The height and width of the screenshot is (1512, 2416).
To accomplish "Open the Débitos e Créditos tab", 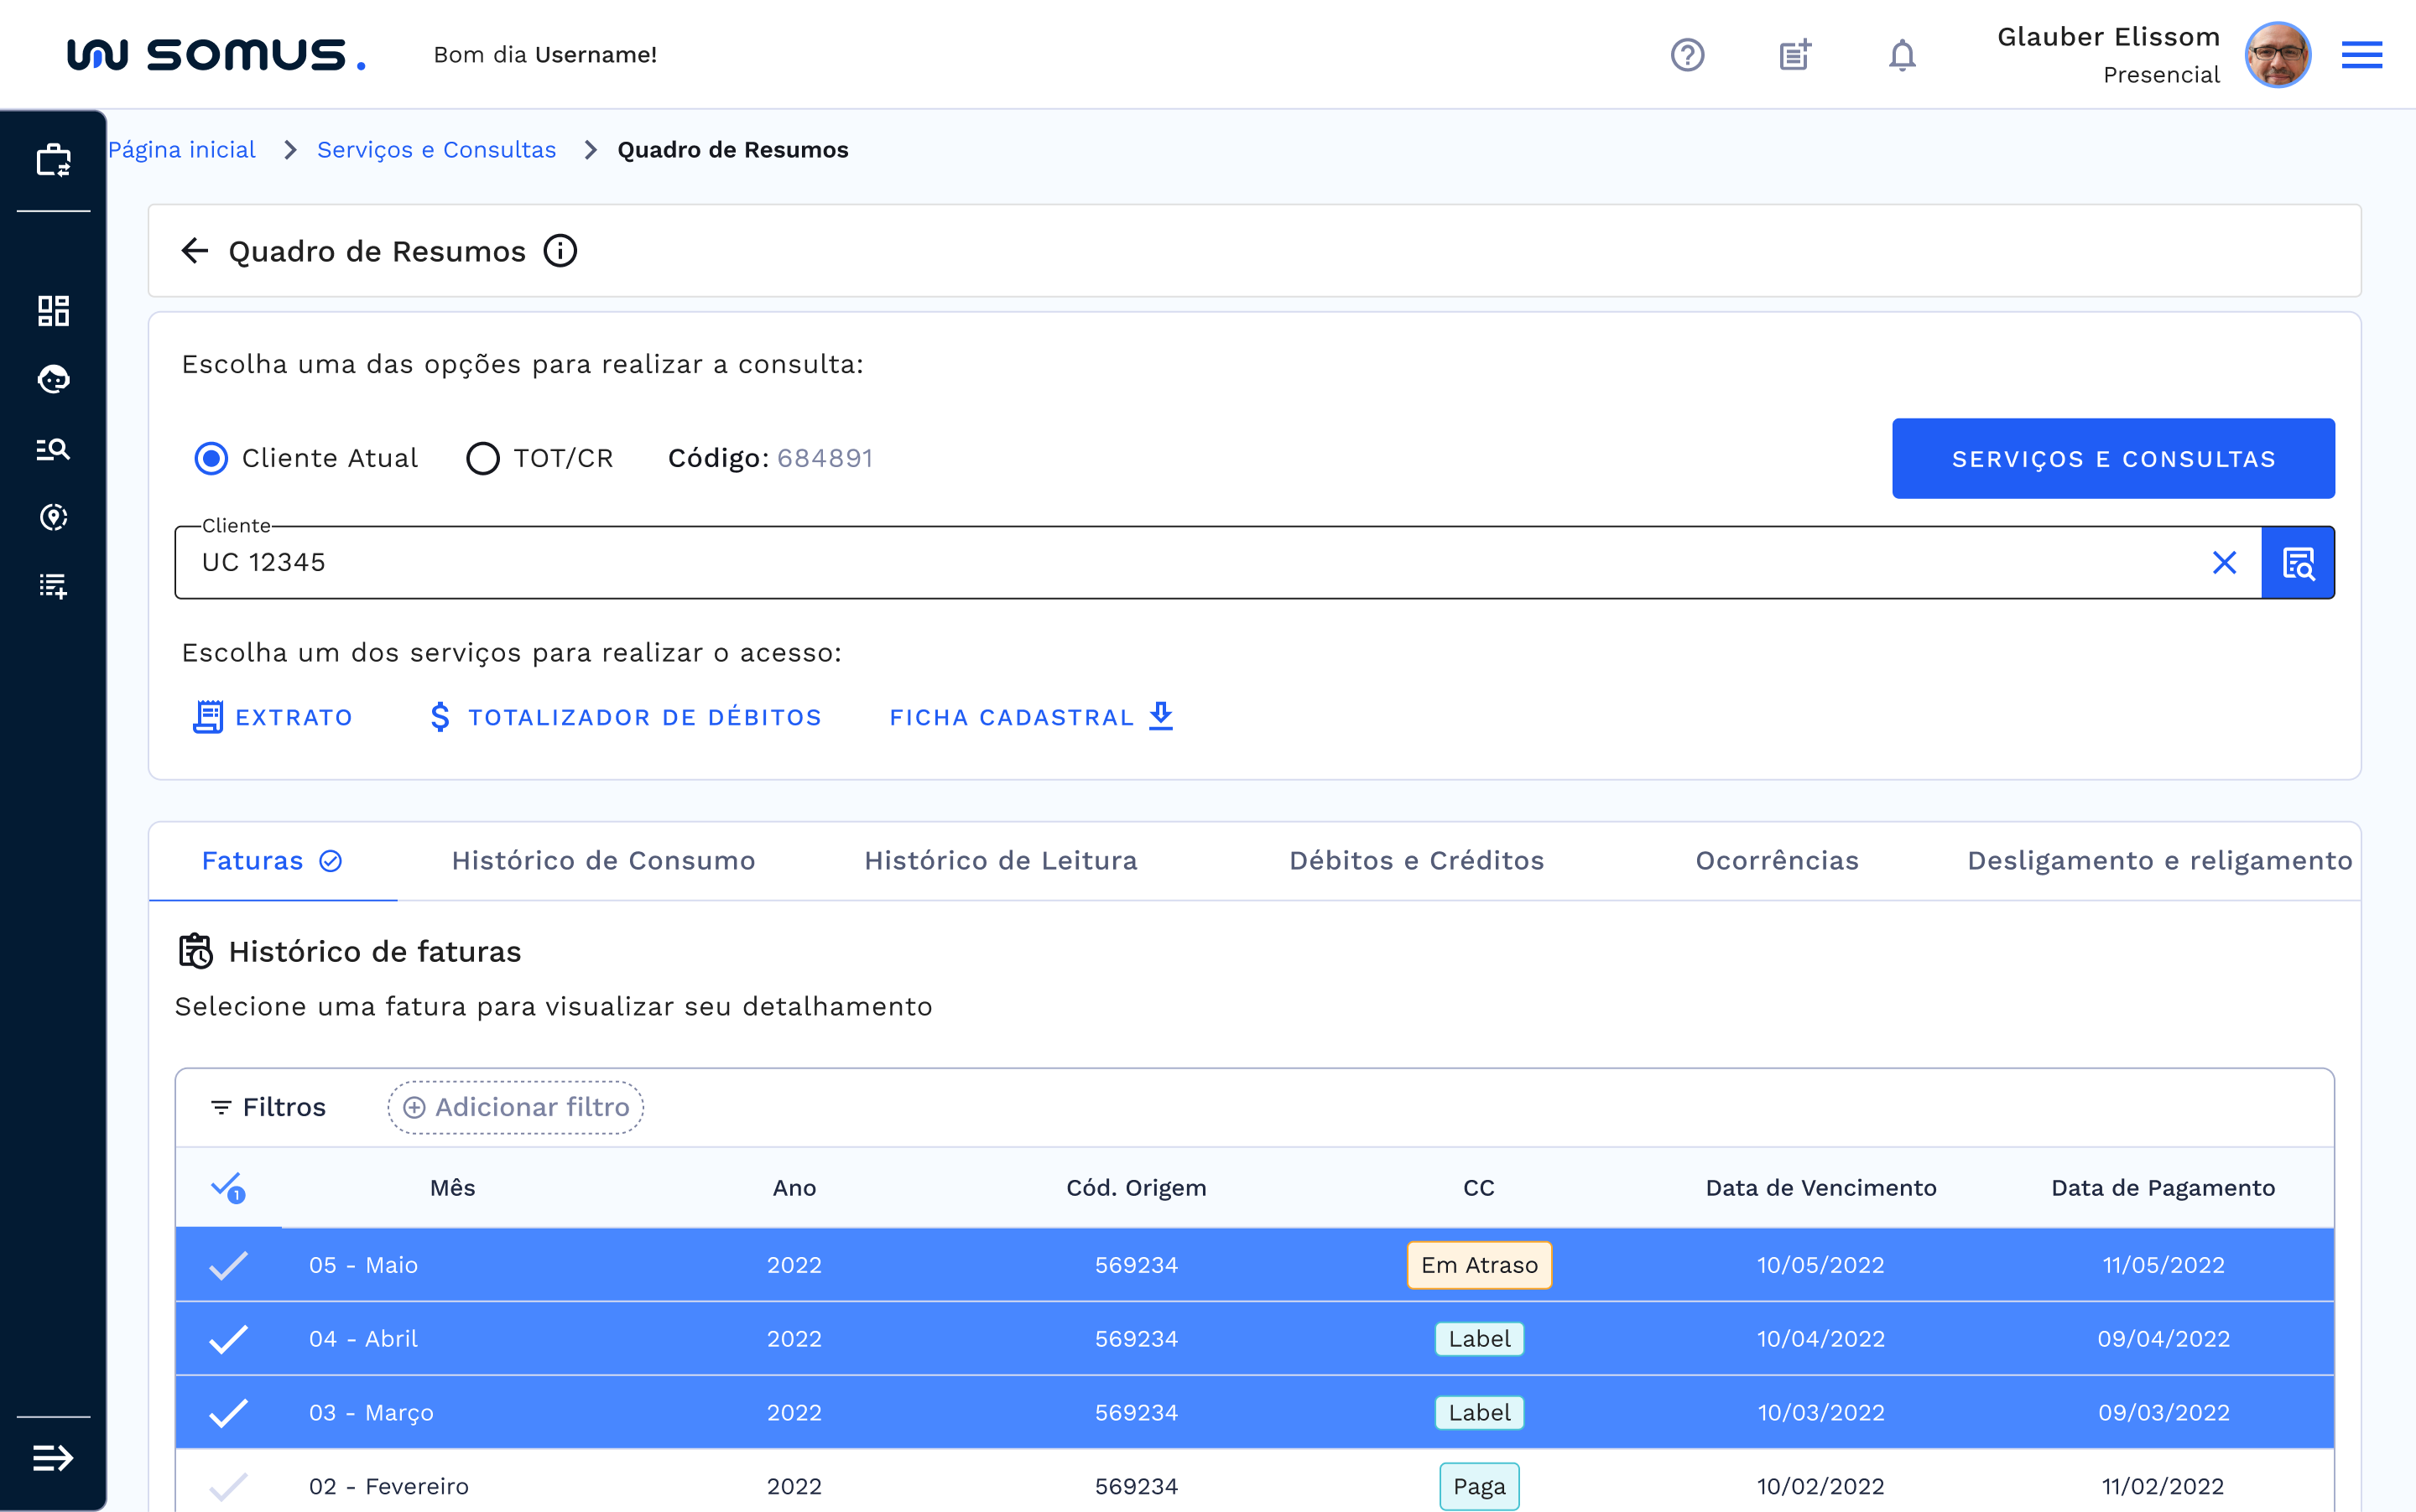I will [1415, 861].
